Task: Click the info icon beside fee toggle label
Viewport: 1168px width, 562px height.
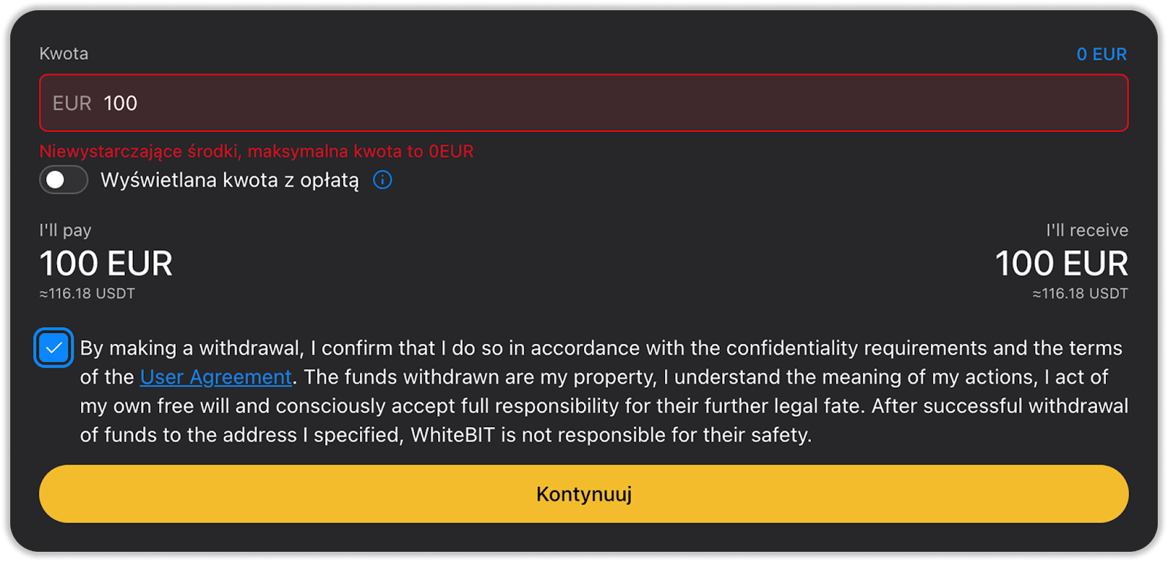Action: pos(383,180)
